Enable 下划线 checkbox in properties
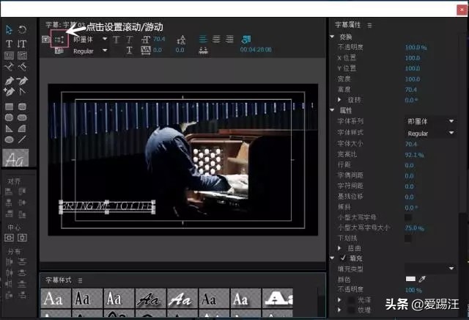The image size is (469, 320). (408, 239)
